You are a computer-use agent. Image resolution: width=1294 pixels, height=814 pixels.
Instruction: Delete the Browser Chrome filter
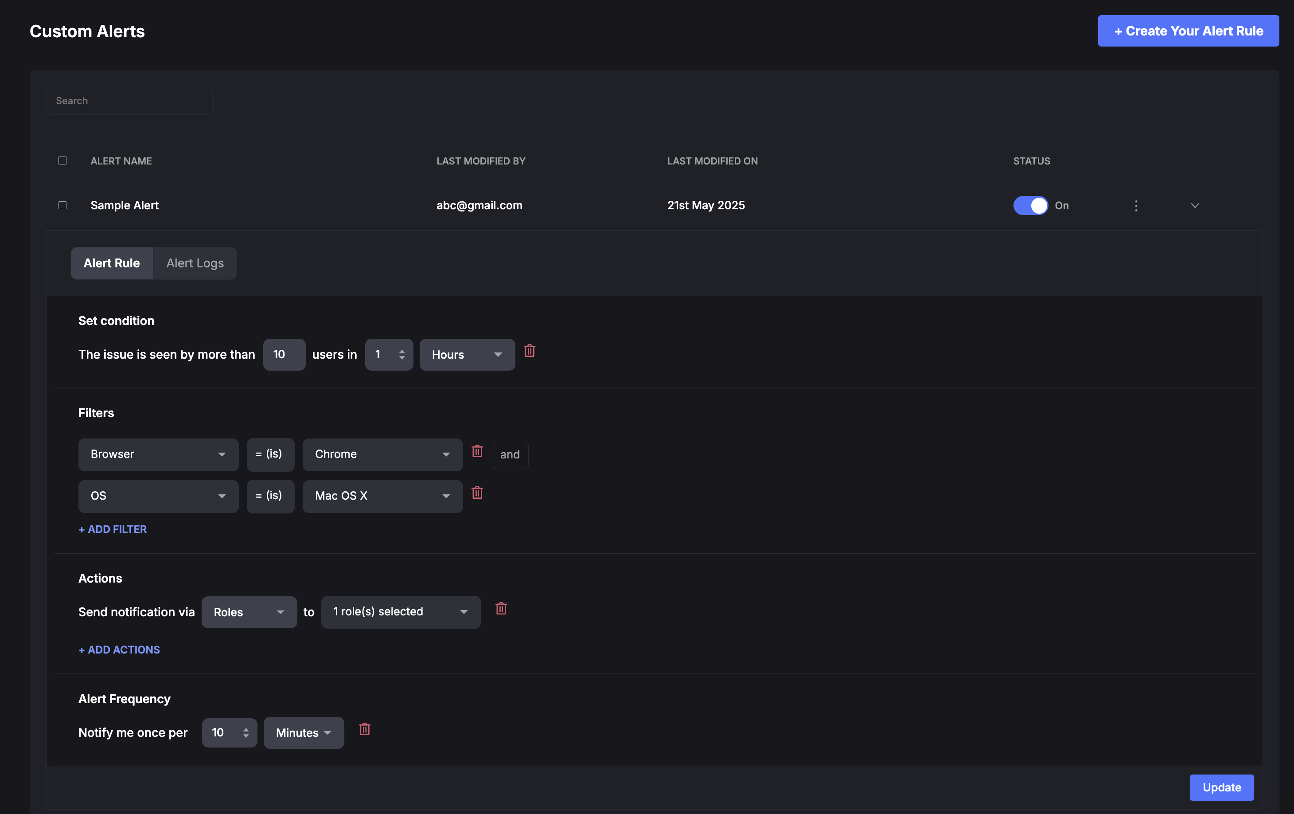[x=477, y=451]
